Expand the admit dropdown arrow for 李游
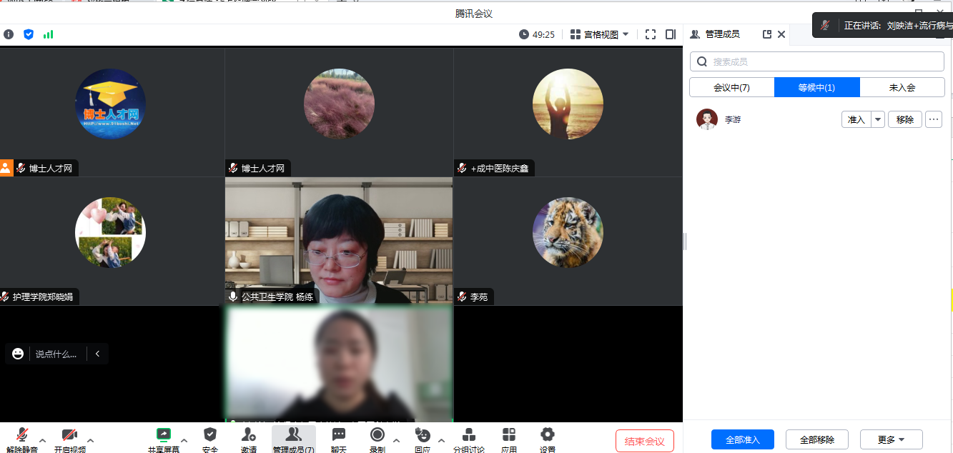953x453 pixels. (878, 119)
